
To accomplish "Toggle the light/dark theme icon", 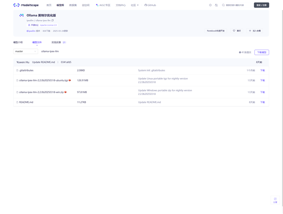I will pos(210,5).
